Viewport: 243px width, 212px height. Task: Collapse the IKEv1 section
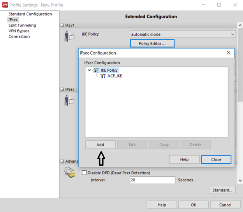click(x=62, y=25)
